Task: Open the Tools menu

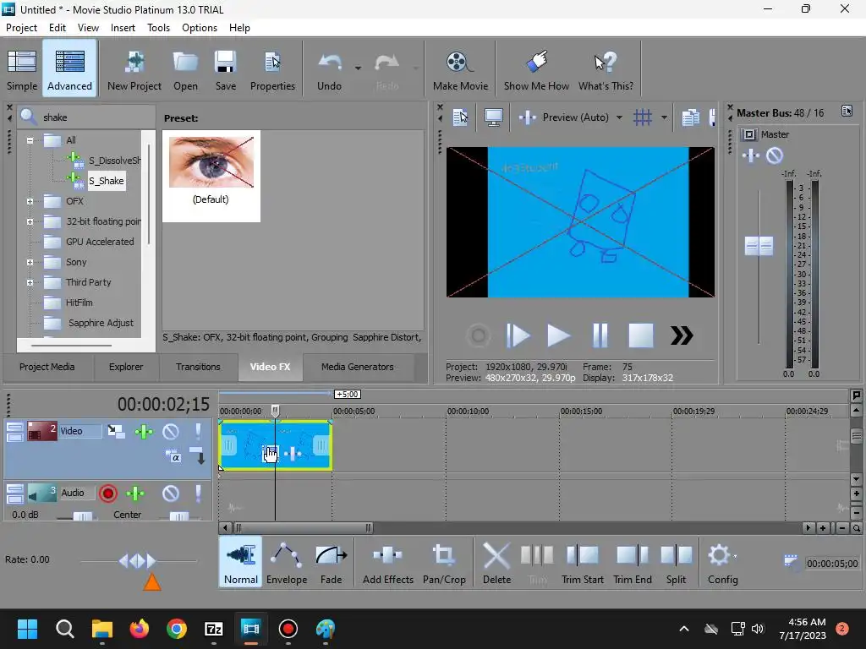Action: [x=158, y=28]
